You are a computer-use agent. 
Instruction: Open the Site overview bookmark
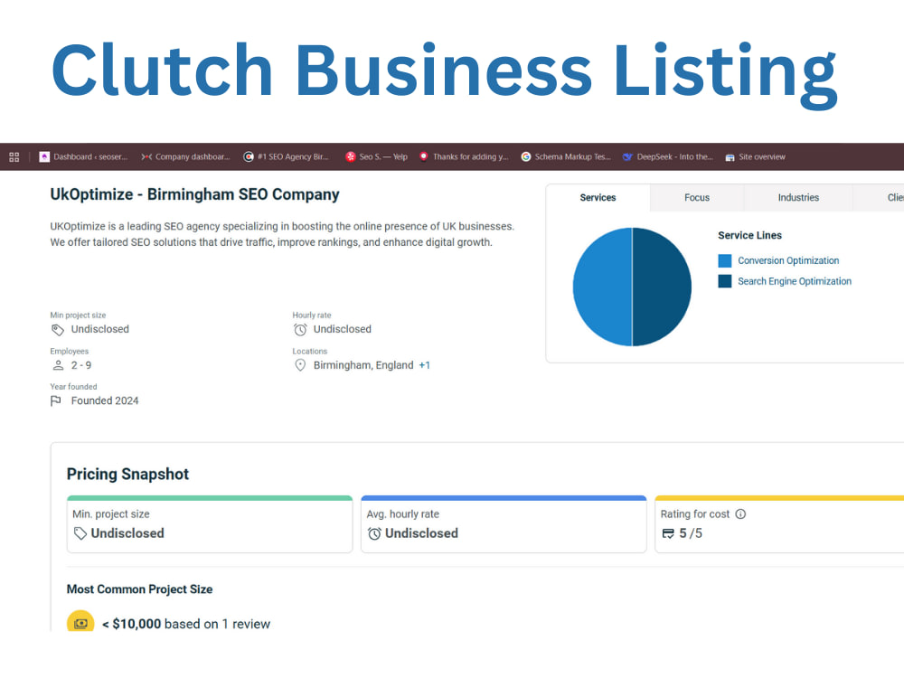[x=755, y=156]
